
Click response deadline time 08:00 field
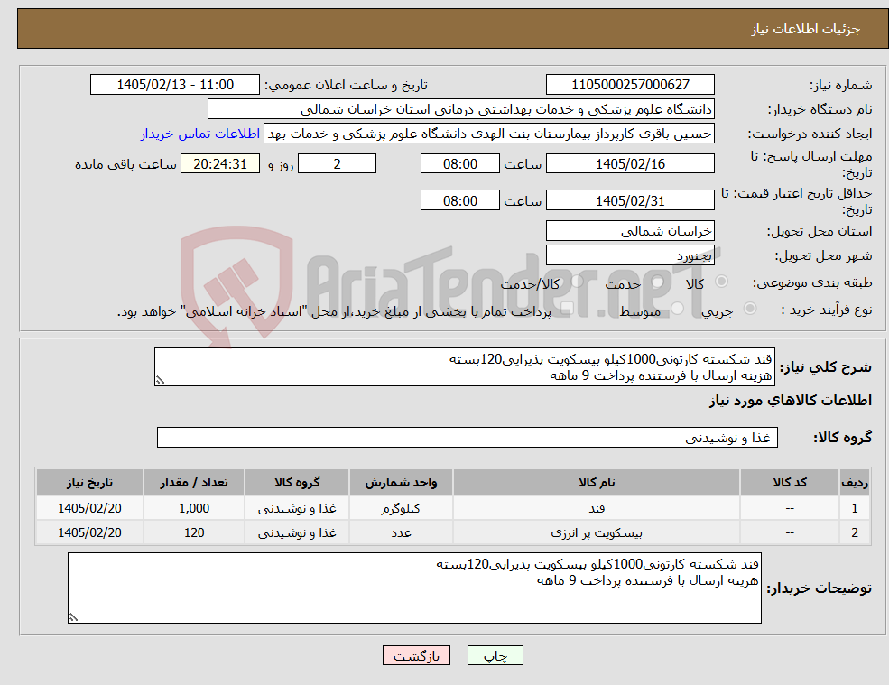click(459, 164)
